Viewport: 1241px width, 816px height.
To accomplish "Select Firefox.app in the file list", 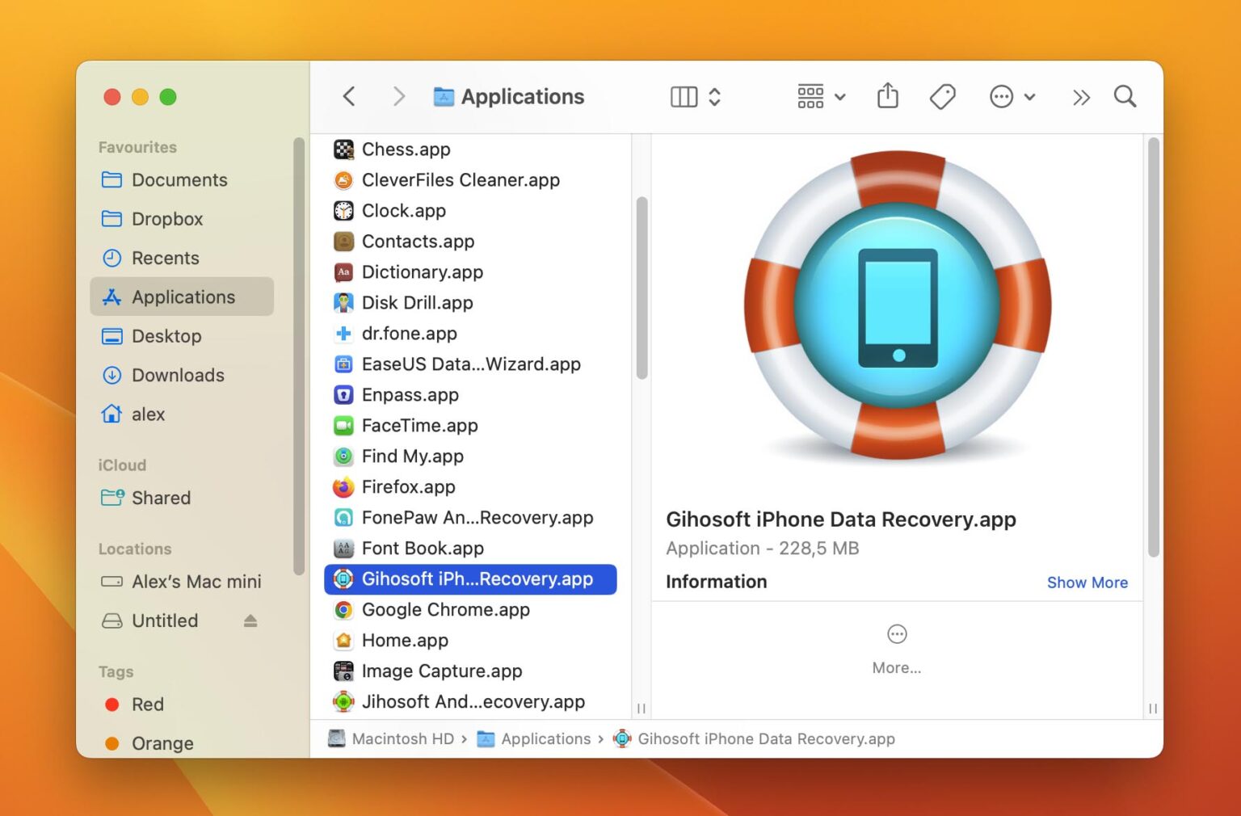I will pos(408,487).
